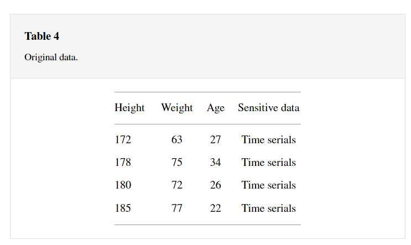Screen dimensions: 411x245
Task: Click height value 180
Action: (x=123, y=185)
